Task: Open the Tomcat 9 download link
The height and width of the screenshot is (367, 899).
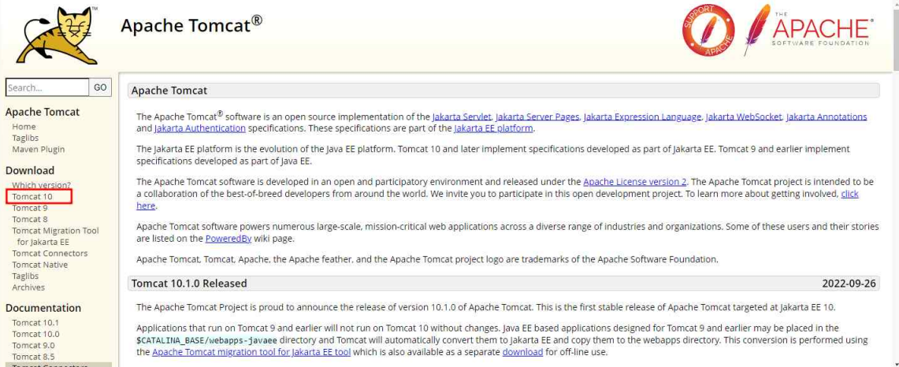Action: coord(30,208)
